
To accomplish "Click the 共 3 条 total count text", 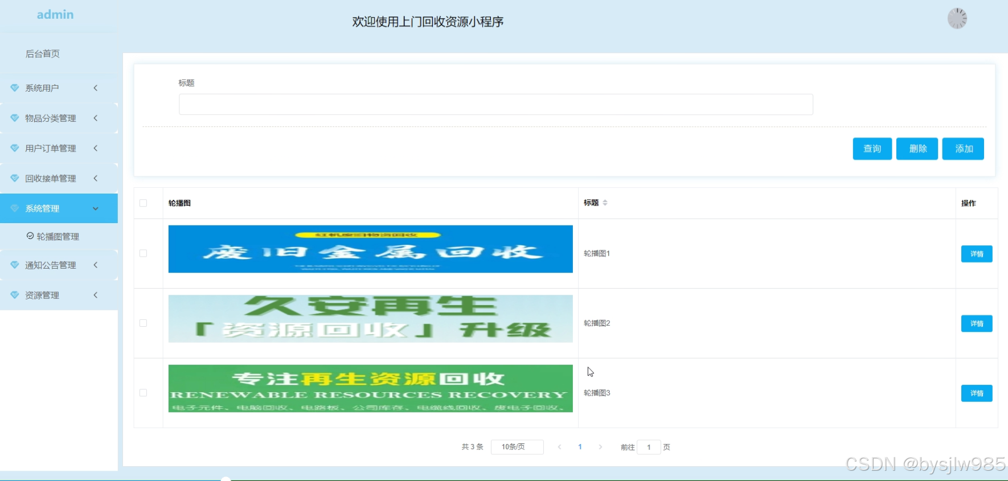I will pos(472,447).
